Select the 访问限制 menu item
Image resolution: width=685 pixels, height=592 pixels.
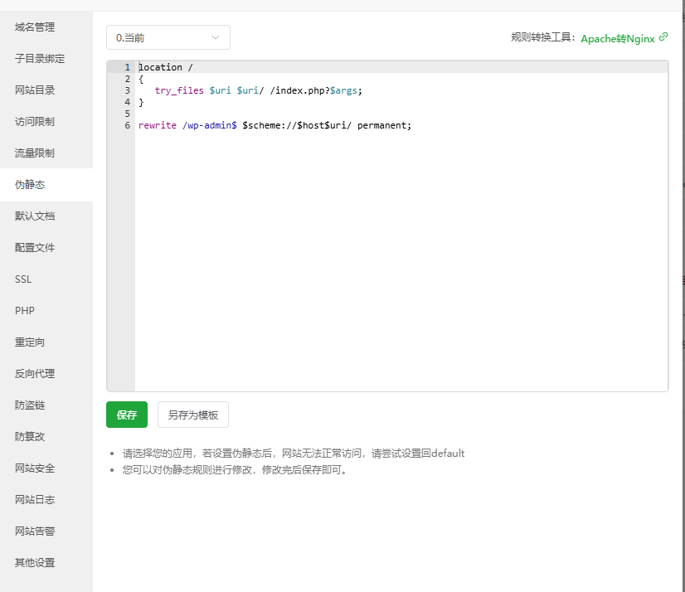pyautogui.click(x=35, y=122)
